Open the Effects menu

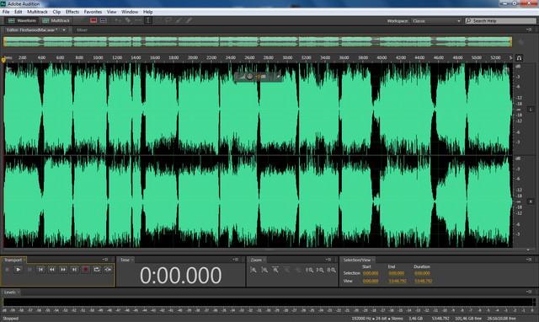(72, 12)
